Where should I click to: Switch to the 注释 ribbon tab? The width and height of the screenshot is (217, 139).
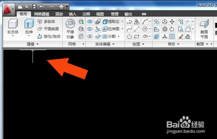coord(86,14)
